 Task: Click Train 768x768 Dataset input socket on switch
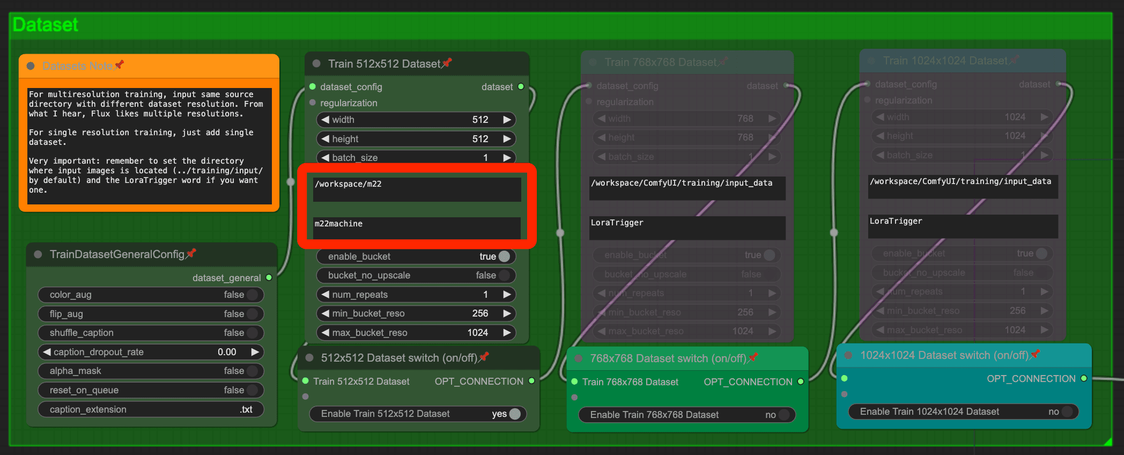(x=574, y=381)
